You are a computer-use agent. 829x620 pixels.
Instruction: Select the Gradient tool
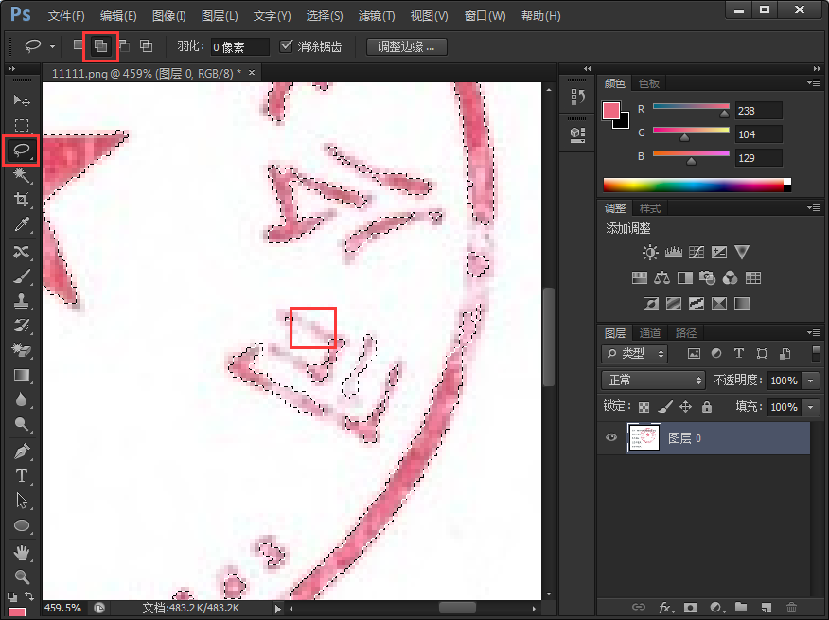coord(21,375)
